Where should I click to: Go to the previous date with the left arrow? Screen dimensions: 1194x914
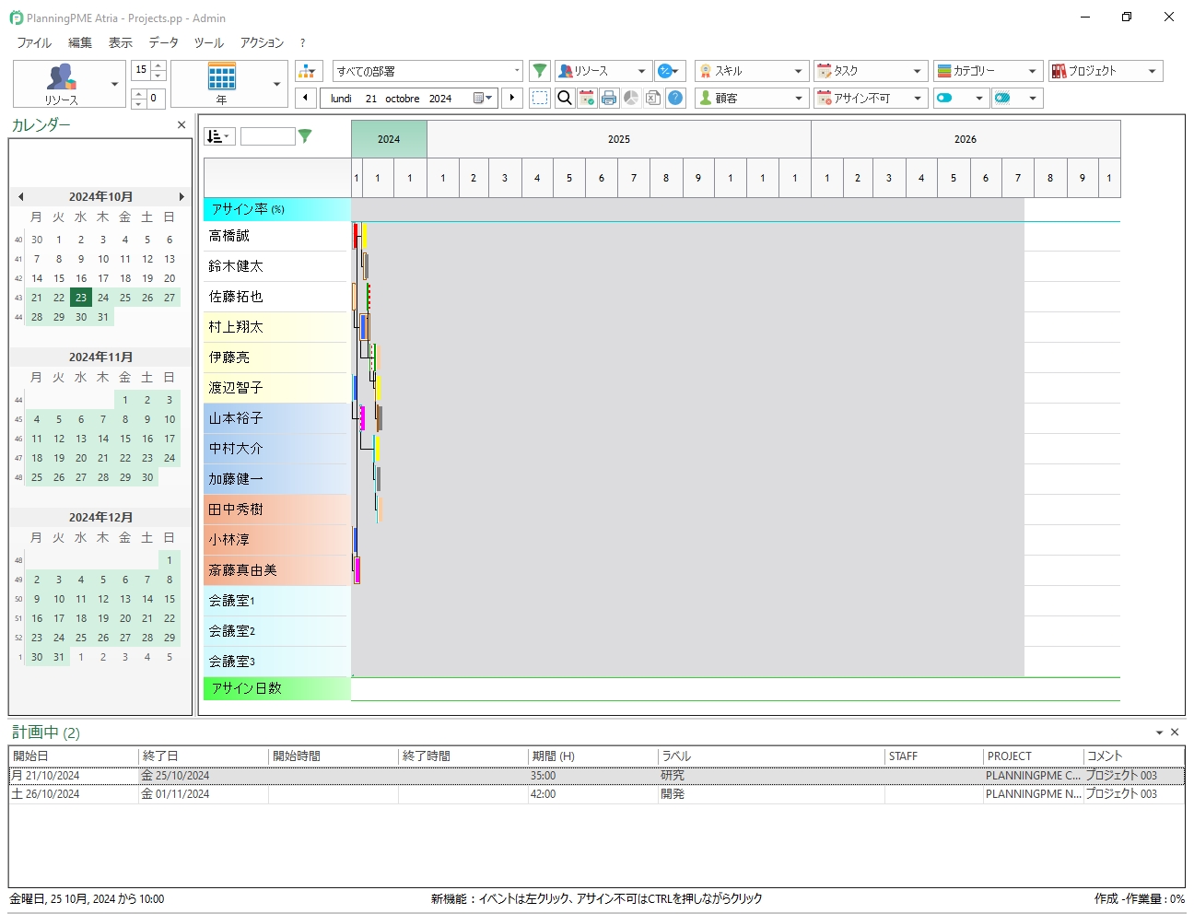[306, 98]
